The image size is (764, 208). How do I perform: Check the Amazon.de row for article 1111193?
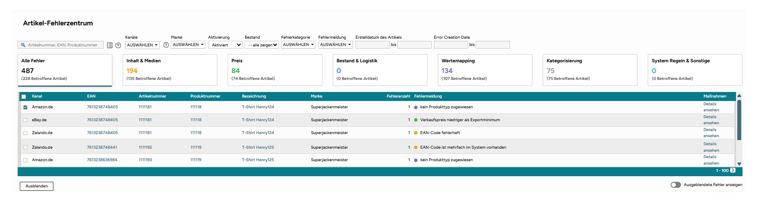(x=25, y=160)
